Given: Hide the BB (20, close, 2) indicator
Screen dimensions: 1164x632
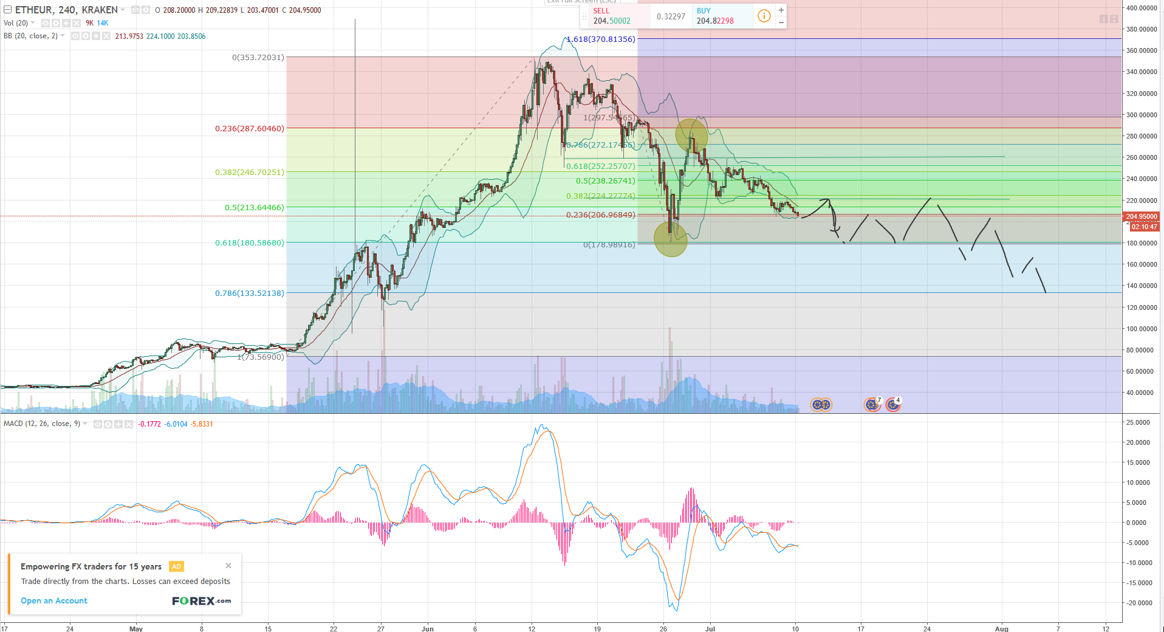Looking at the screenshot, I should pyautogui.click(x=75, y=36).
